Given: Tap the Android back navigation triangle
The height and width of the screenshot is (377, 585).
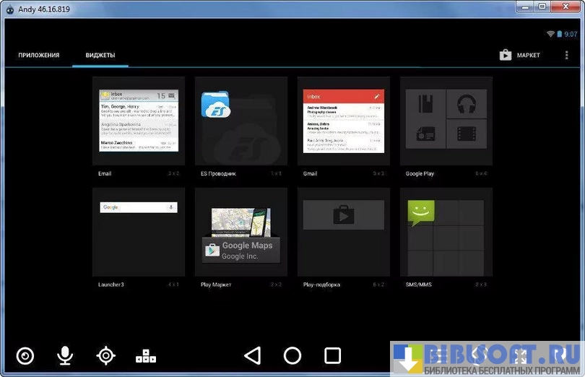Looking at the screenshot, I should click(x=252, y=355).
